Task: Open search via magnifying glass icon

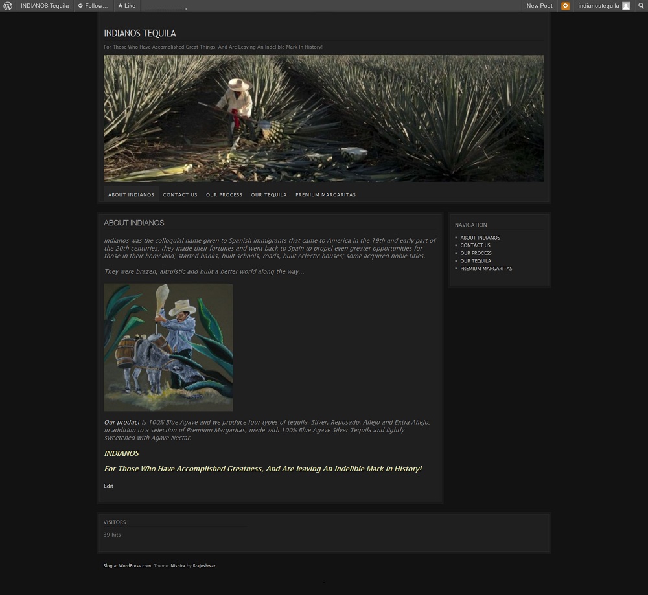Action: [x=641, y=6]
